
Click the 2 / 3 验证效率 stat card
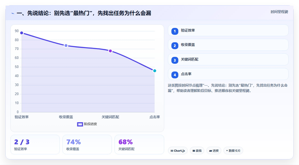coord(35,145)
